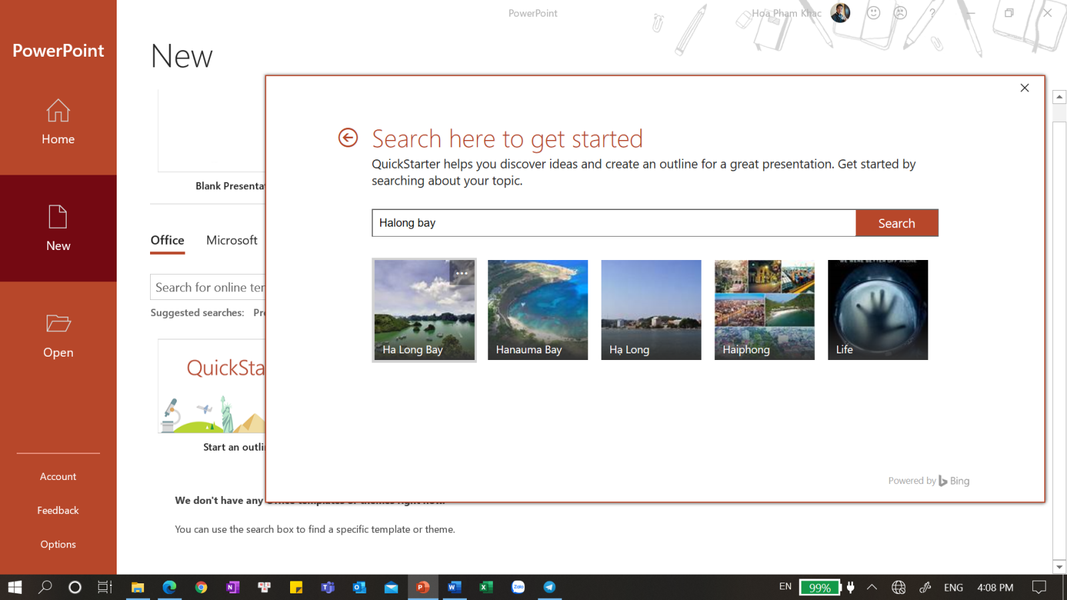
Task: Select the Office templates tab
Action: (x=167, y=240)
